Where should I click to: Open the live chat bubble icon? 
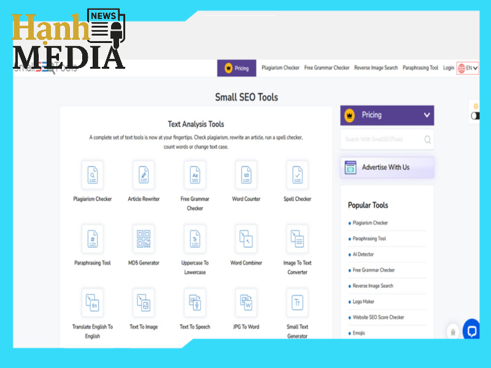[471, 331]
